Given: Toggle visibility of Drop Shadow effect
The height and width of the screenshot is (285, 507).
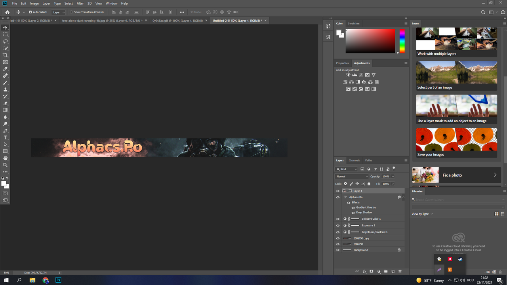Looking at the screenshot, I should pos(353,213).
